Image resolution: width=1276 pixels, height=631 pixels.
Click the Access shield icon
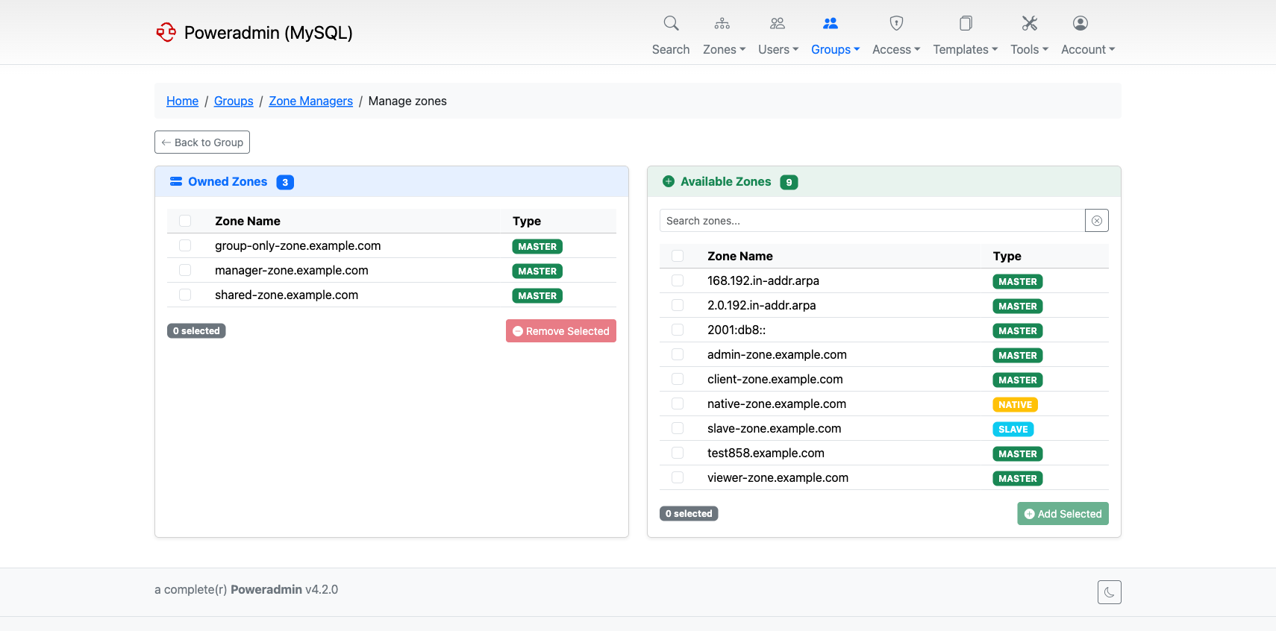pos(896,23)
